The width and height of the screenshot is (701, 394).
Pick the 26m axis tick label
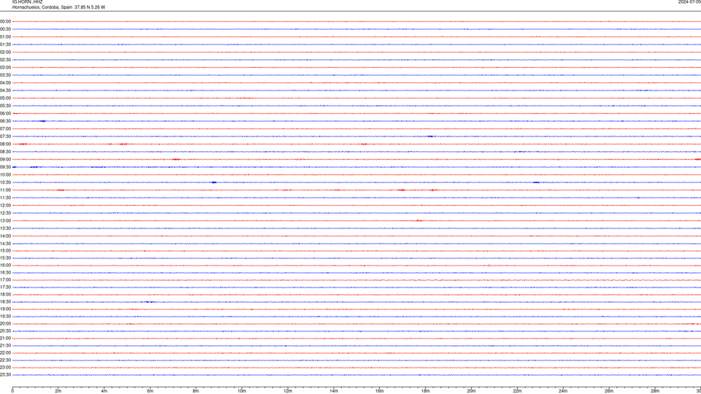click(609, 391)
